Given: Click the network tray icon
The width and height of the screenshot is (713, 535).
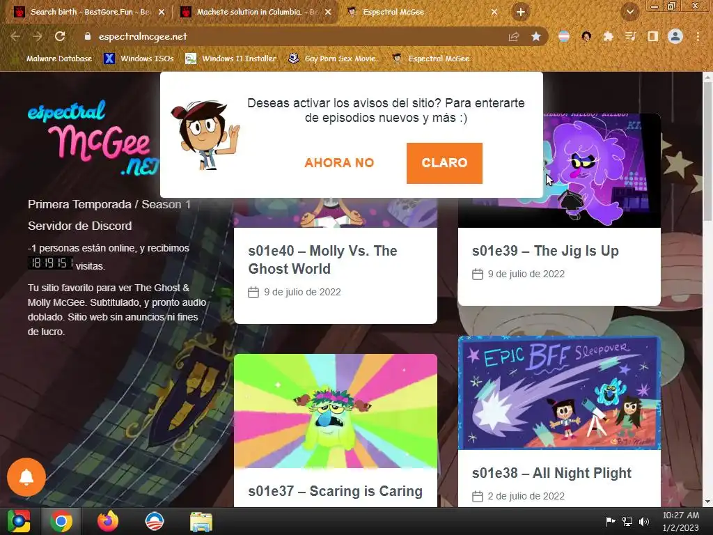Looking at the screenshot, I should 627,521.
